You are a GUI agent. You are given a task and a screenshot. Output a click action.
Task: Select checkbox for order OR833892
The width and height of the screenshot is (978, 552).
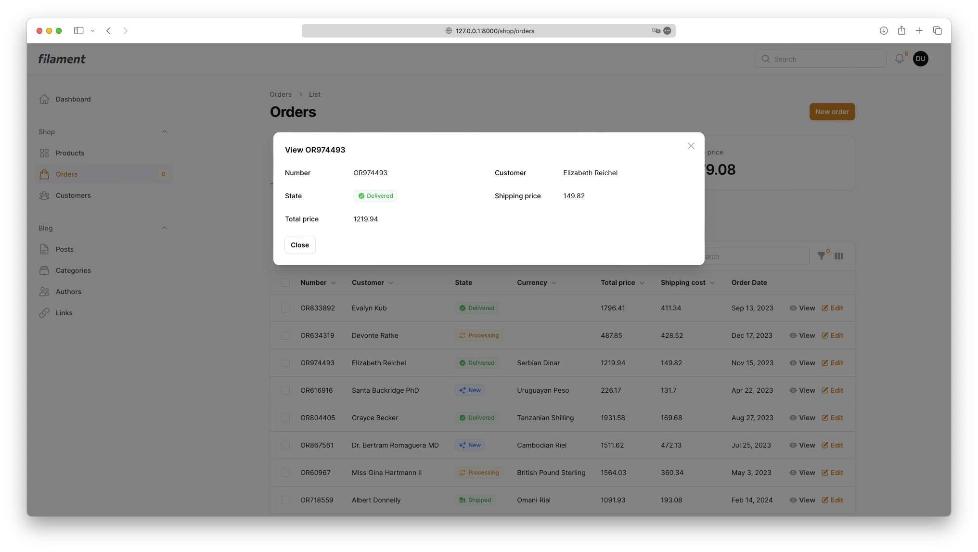click(x=285, y=308)
